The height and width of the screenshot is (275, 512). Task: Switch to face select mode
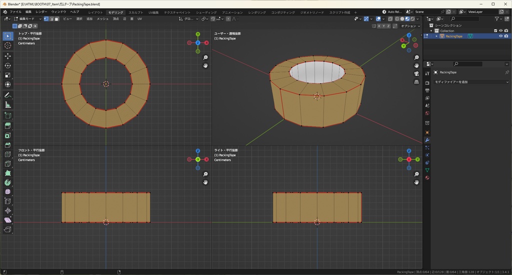click(57, 18)
